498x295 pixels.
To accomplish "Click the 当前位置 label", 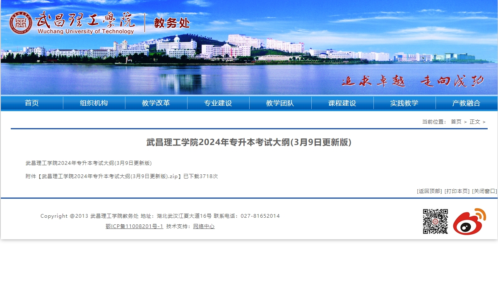I will [434, 121].
